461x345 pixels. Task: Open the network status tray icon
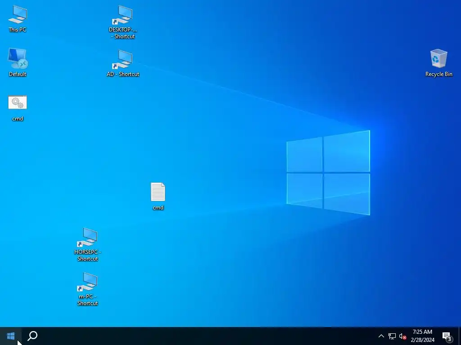point(392,336)
